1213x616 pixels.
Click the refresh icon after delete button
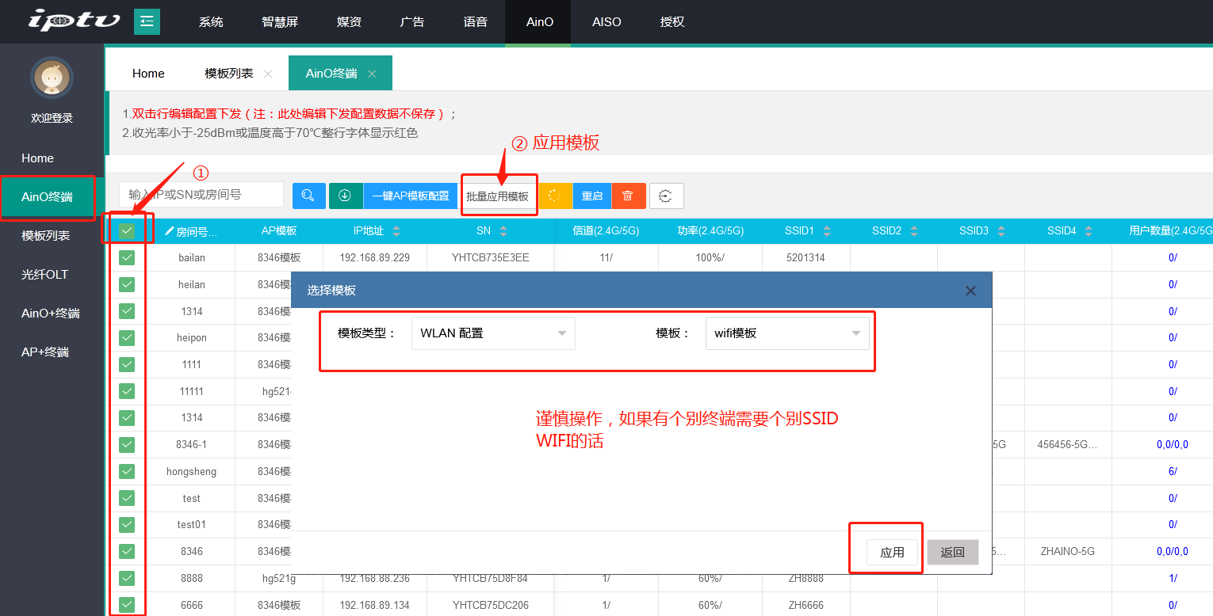point(666,196)
